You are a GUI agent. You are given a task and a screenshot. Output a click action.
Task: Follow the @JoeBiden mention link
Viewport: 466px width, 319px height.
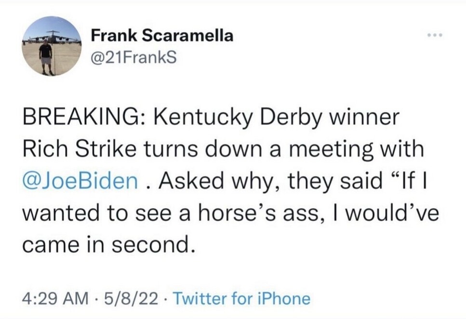pyautogui.click(x=80, y=181)
